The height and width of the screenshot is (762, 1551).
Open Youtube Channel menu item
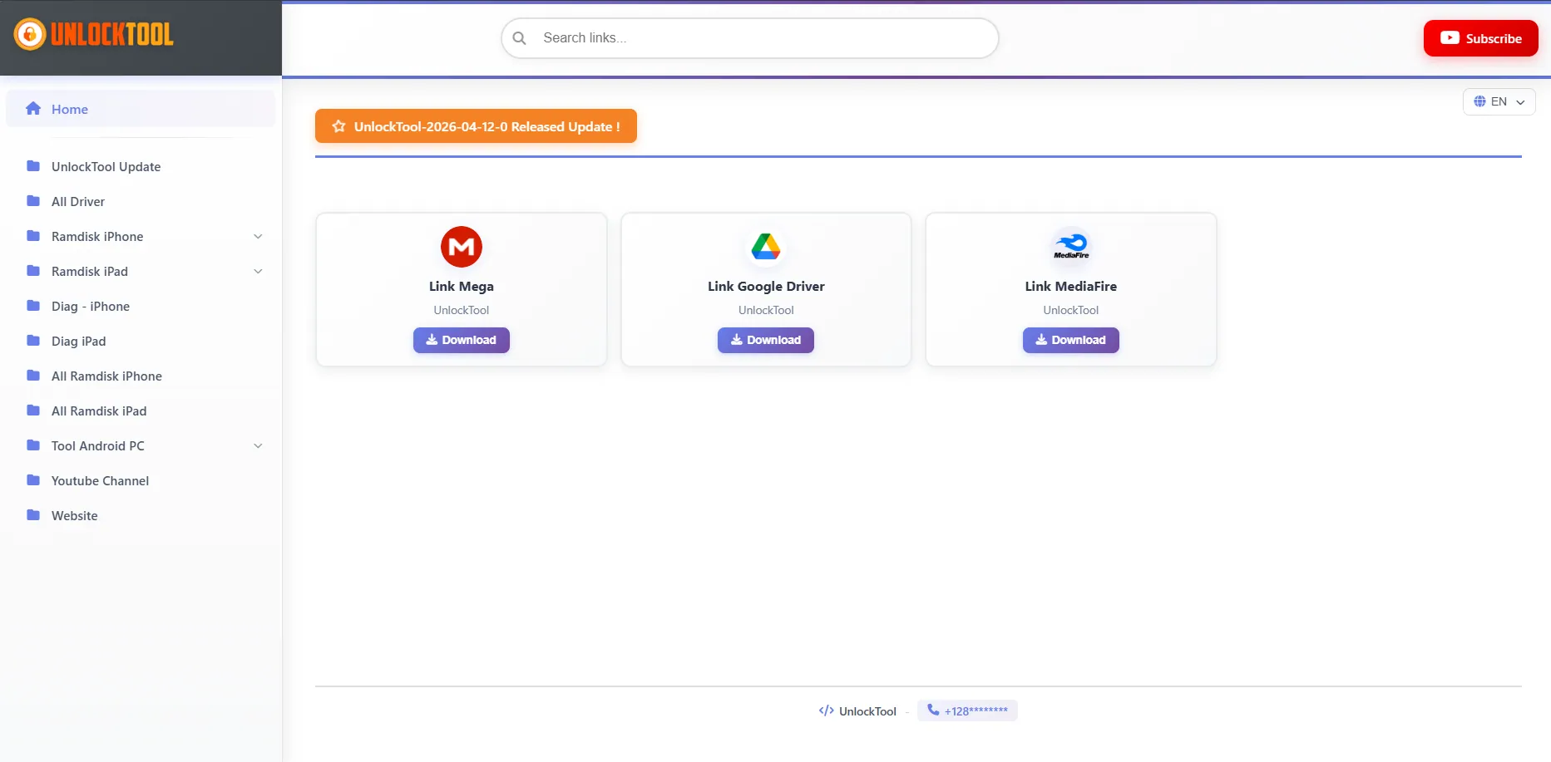[x=141, y=480]
